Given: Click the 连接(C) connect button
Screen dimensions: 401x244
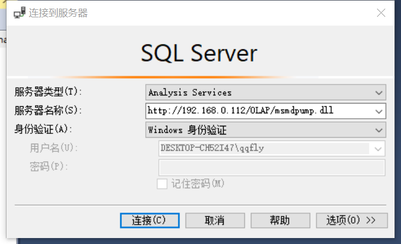Looking at the screenshot, I should click(x=150, y=221).
